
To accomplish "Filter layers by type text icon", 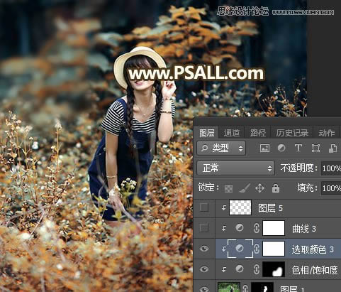I will [298, 148].
